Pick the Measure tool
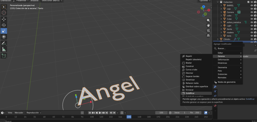 4,49
